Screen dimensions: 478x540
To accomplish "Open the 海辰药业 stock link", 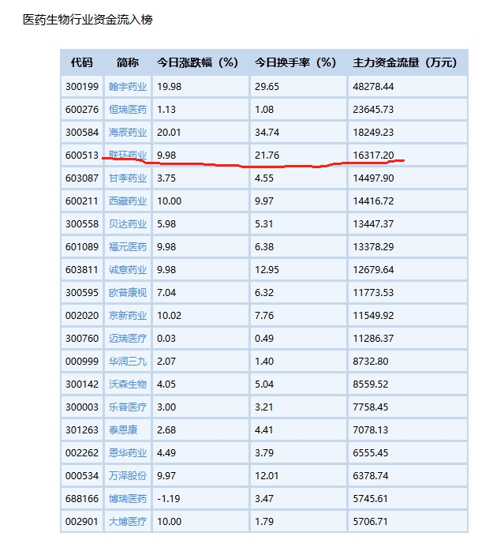I will pyautogui.click(x=128, y=133).
